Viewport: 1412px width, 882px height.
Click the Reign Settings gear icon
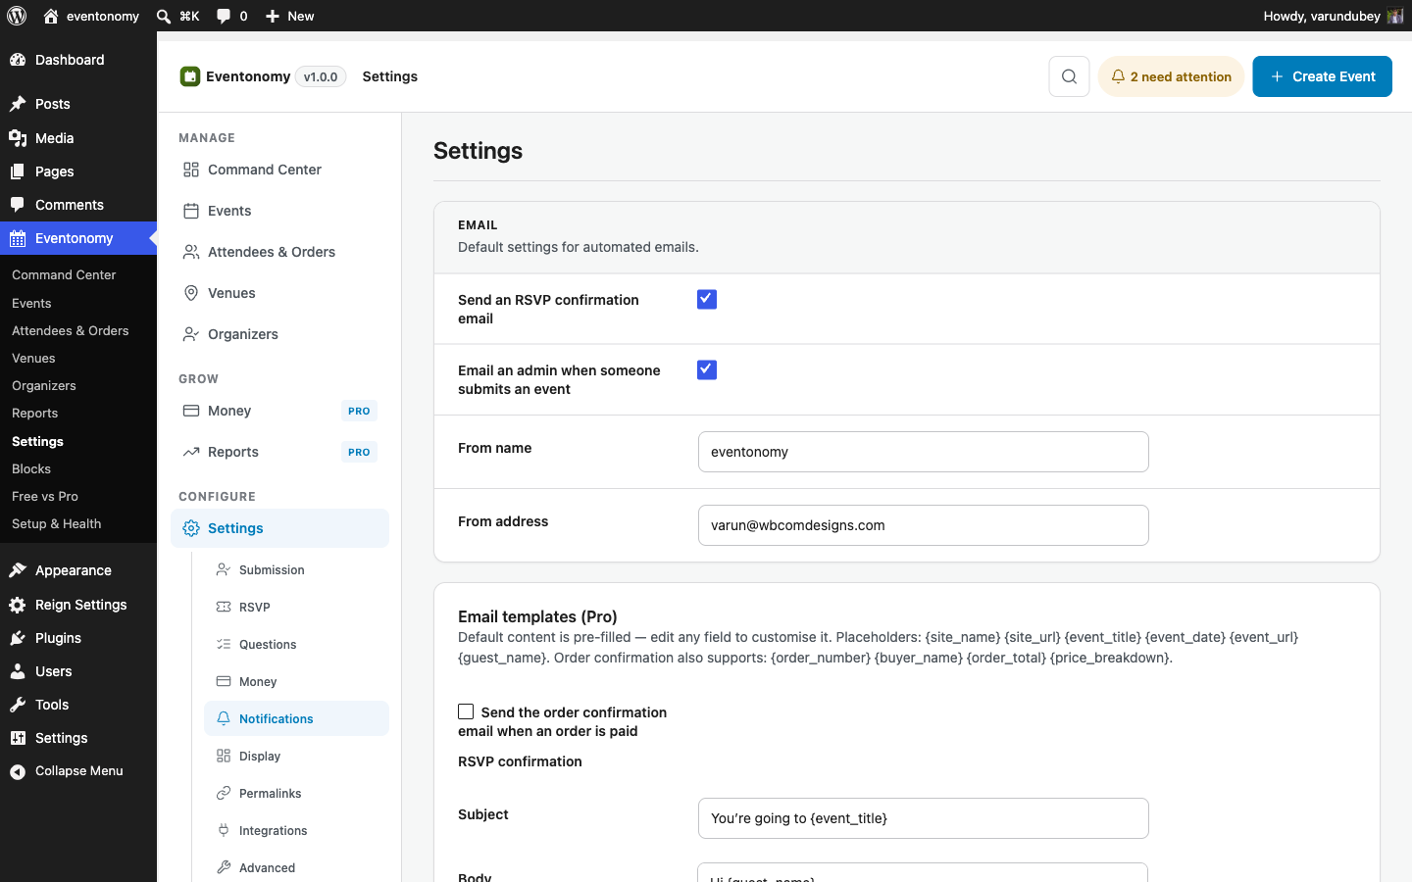tap(18, 605)
